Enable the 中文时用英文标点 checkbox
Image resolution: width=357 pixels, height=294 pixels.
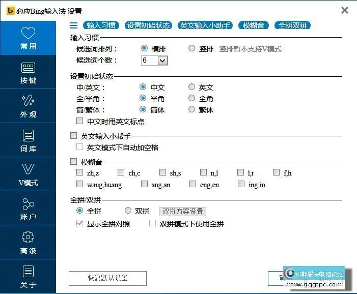[79, 122]
